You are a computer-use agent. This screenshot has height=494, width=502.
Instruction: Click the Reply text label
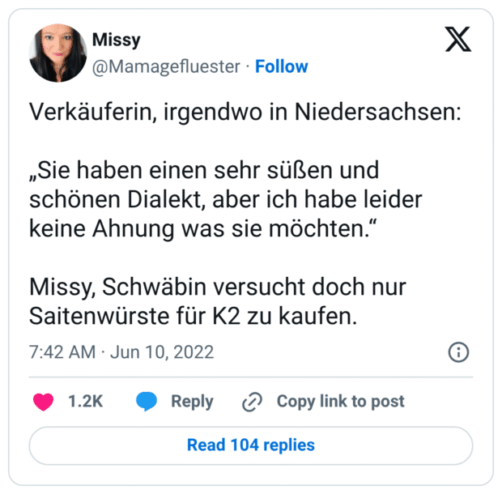[x=192, y=402]
